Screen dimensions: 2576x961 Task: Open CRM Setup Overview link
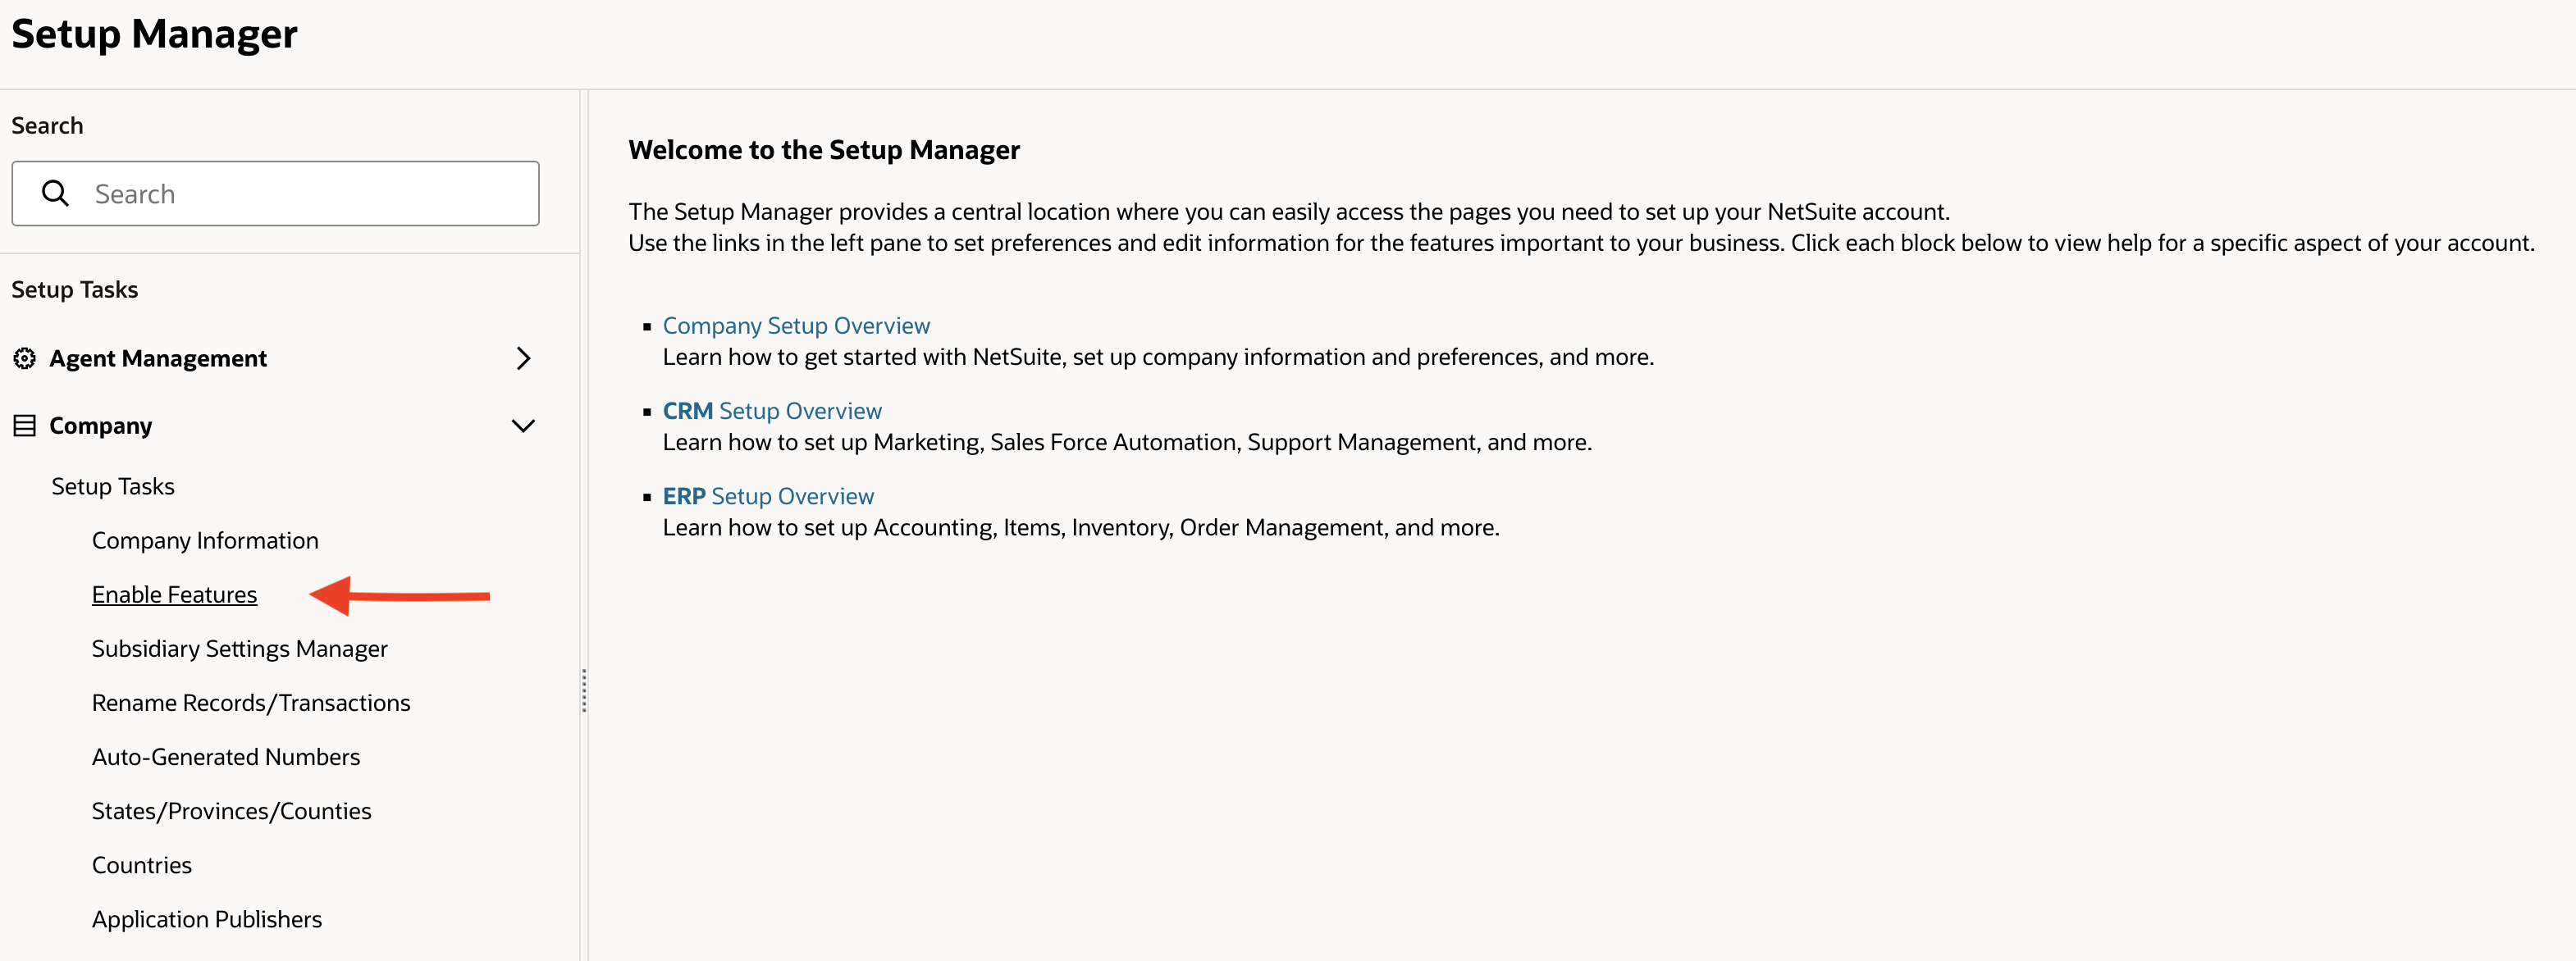pos(772,410)
